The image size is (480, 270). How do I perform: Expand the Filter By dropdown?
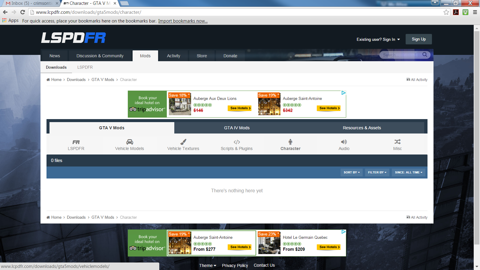pyautogui.click(x=377, y=172)
